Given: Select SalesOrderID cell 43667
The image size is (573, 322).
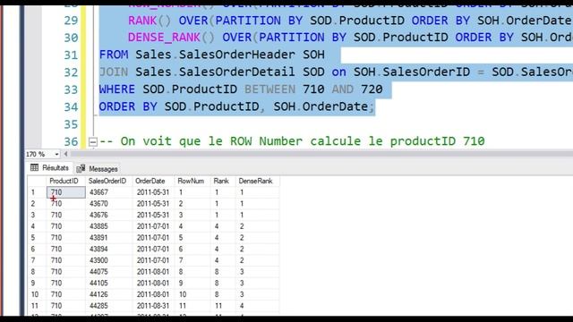Looking at the screenshot, I should (x=109, y=192).
